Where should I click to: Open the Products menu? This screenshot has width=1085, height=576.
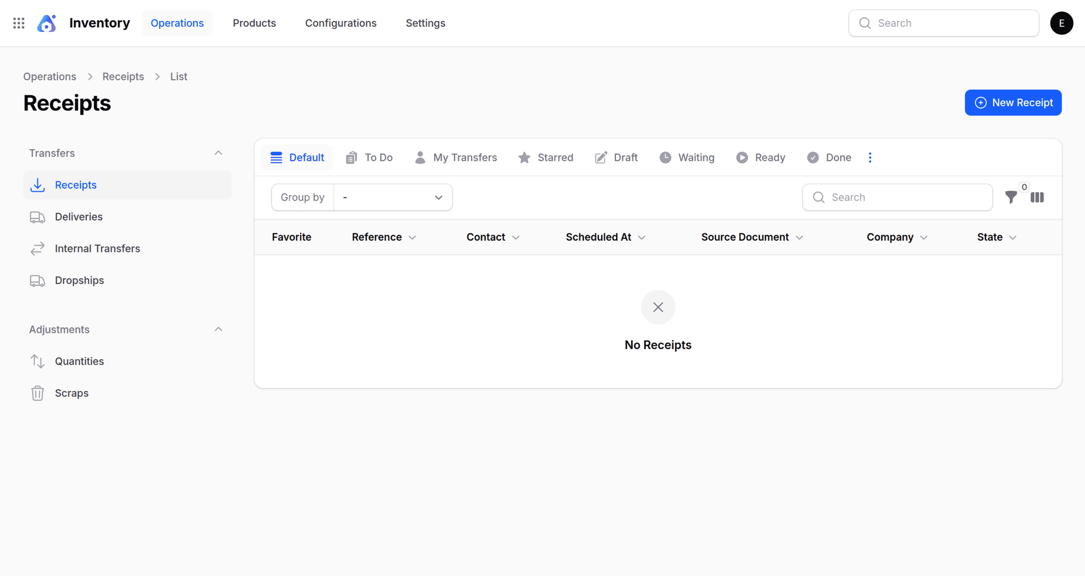254,23
